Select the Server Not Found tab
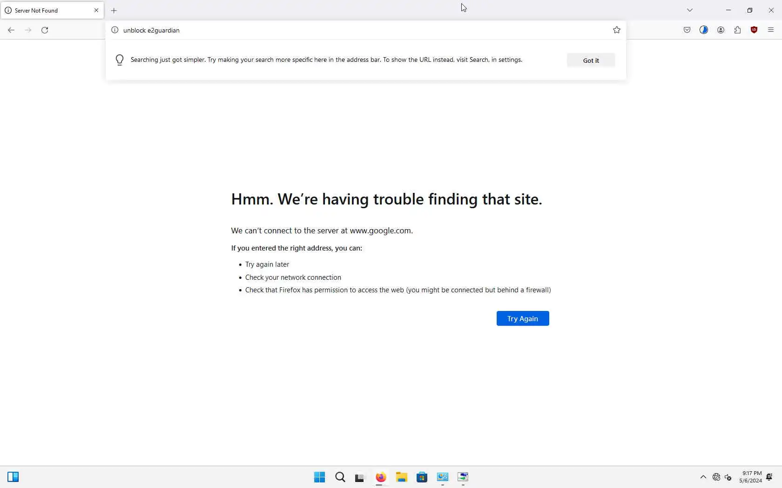Viewport: 782px width, 488px height. point(52,10)
